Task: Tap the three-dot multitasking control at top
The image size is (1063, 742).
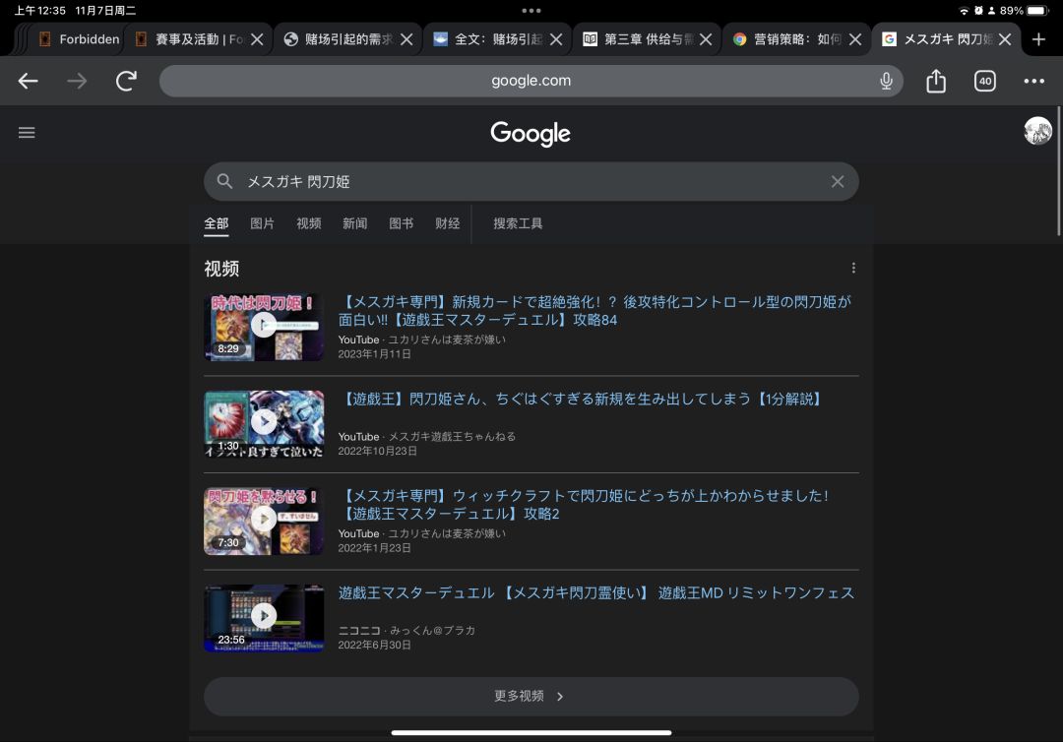Action: 531,11
